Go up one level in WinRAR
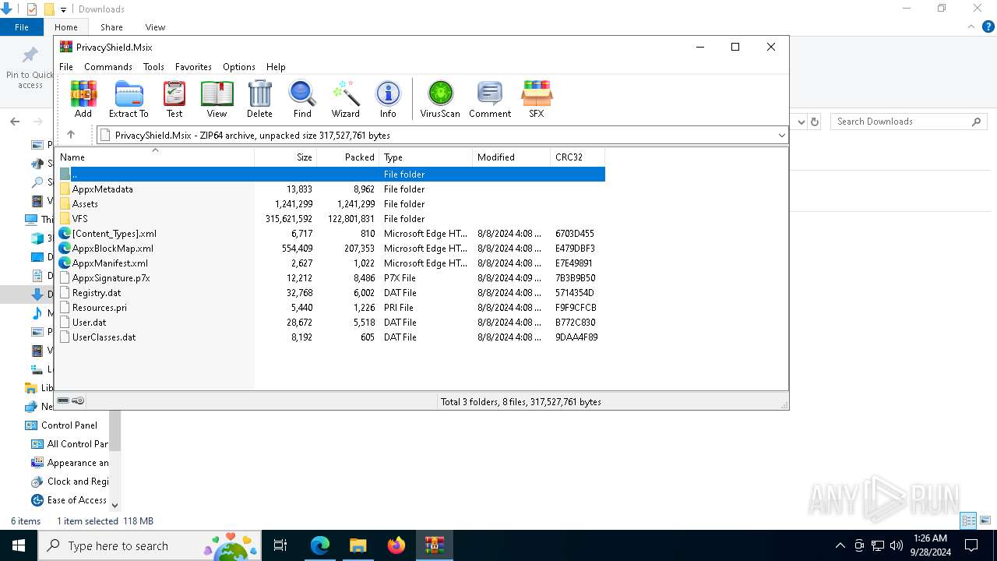The height and width of the screenshot is (561, 997). pyautogui.click(x=71, y=135)
